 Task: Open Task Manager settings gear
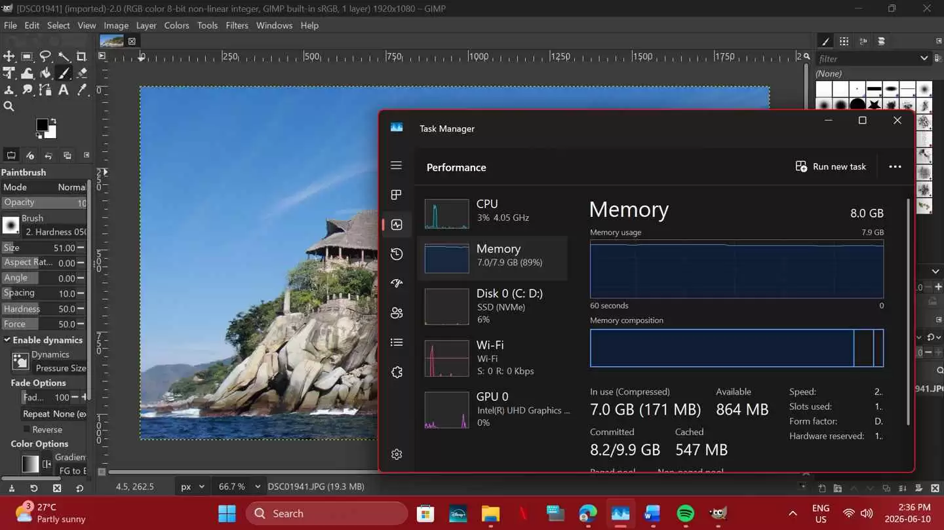(x=396, y=454)
